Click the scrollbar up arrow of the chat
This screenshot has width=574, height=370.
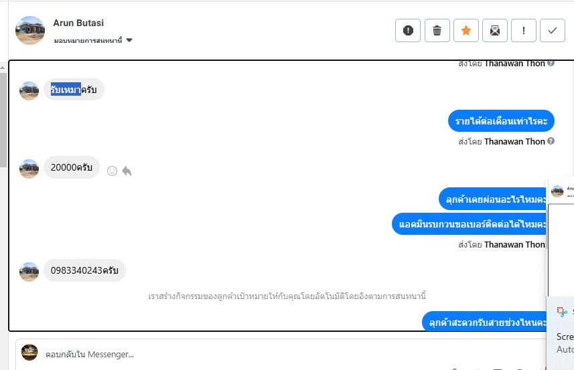point(3,68)
